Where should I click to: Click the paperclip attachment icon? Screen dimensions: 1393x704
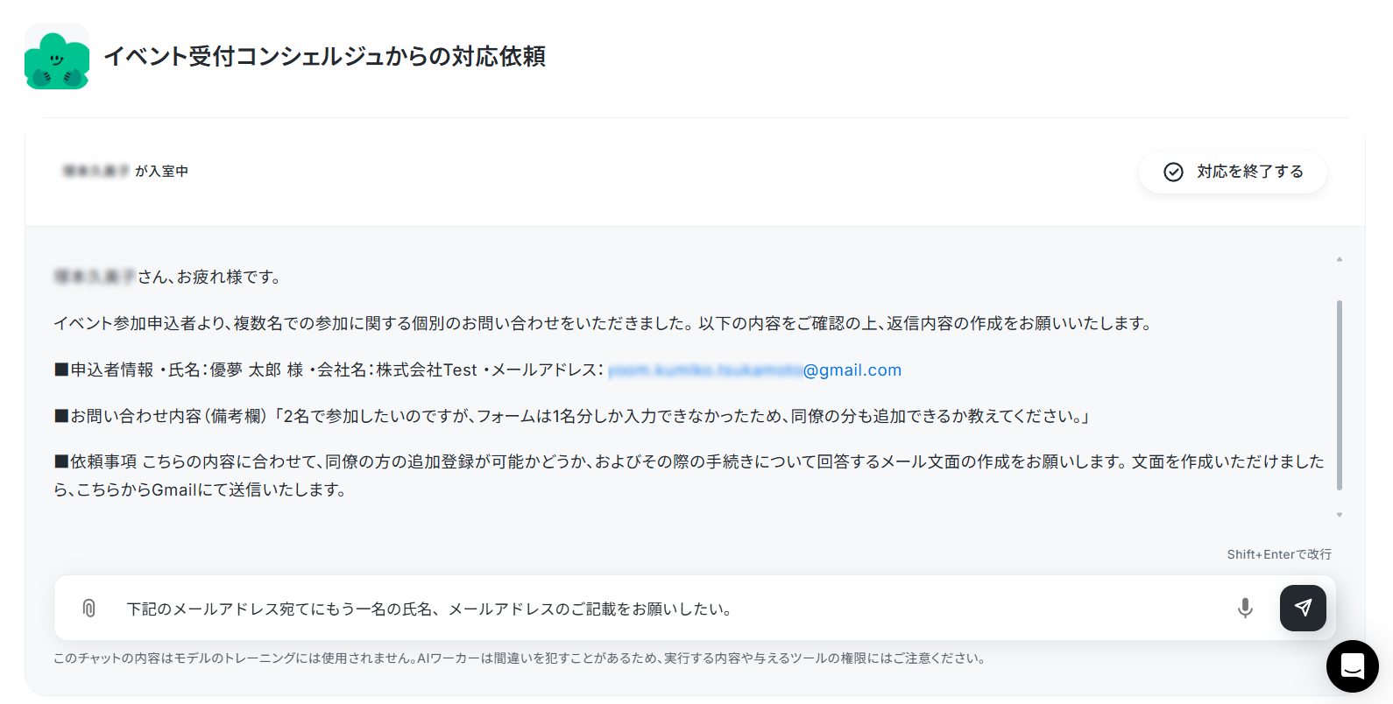pyautogui.click(x=88, y=608)
